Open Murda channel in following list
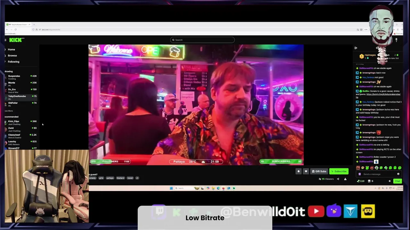The width and height of the screenshot is (410, 230). (20, 84)
